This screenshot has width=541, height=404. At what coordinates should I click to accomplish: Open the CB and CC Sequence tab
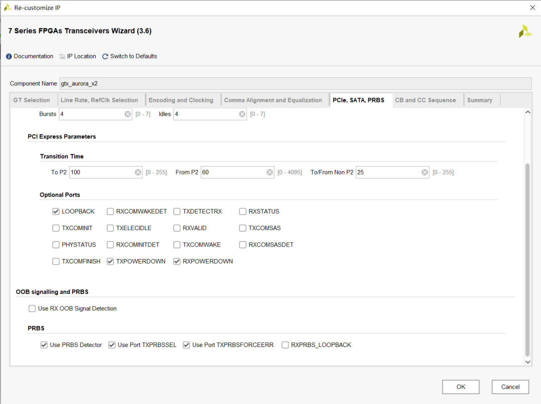point(425,100)
